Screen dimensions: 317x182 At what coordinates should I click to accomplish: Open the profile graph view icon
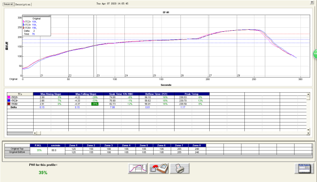138,168
